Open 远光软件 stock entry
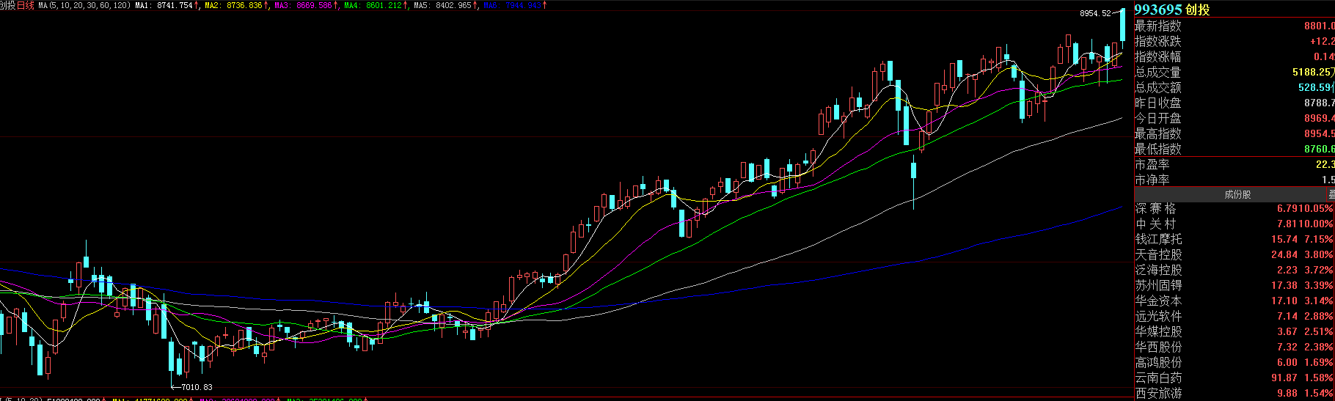Image resolution: width=1335 pixels, height=401 pixels. 1158,317
